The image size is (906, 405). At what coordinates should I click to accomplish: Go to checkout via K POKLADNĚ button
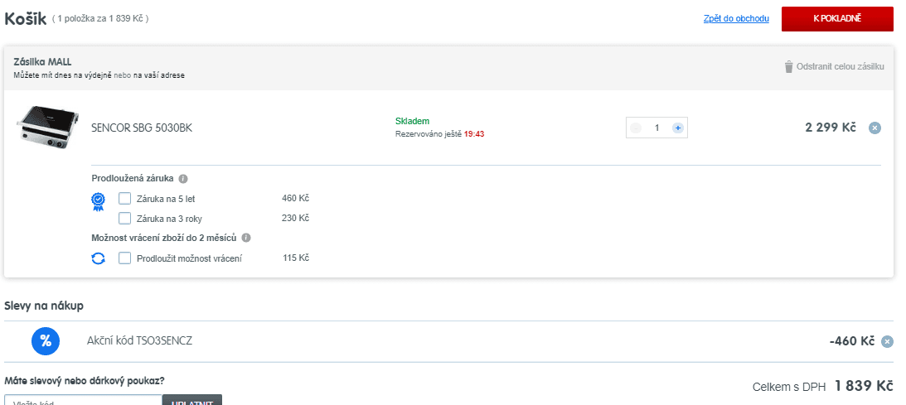coord(837,19)
